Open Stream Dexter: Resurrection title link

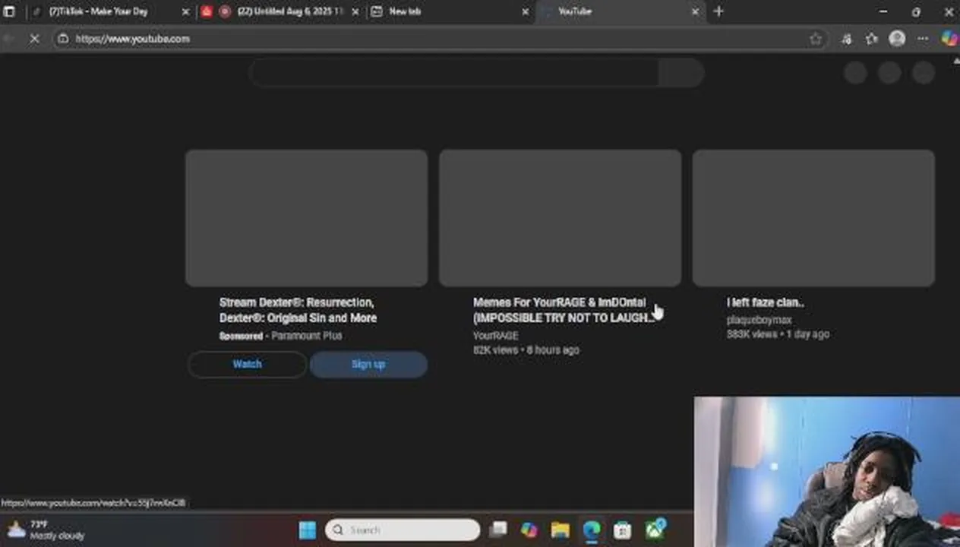298,310
